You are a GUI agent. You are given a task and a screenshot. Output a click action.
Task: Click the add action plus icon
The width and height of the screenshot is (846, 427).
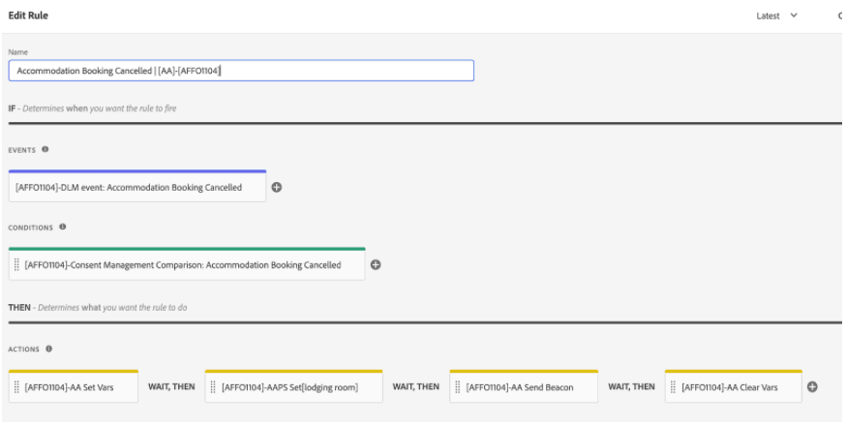point(812,387)
